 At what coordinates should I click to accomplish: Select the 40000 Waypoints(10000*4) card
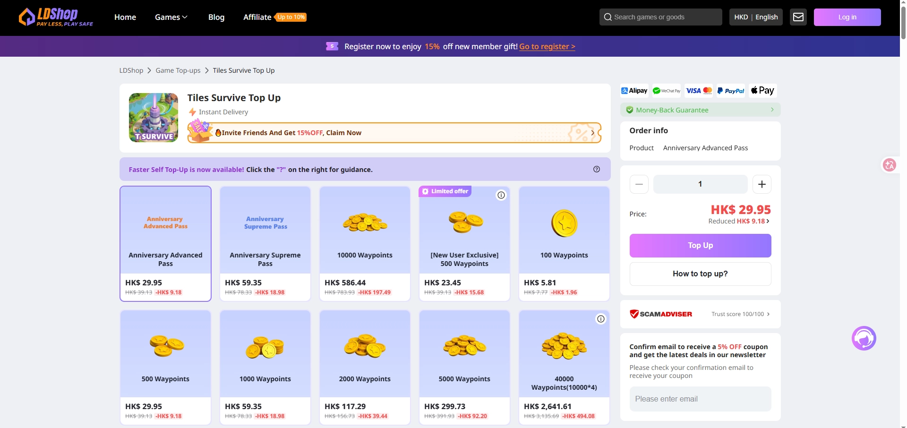[x=564, y=368]
